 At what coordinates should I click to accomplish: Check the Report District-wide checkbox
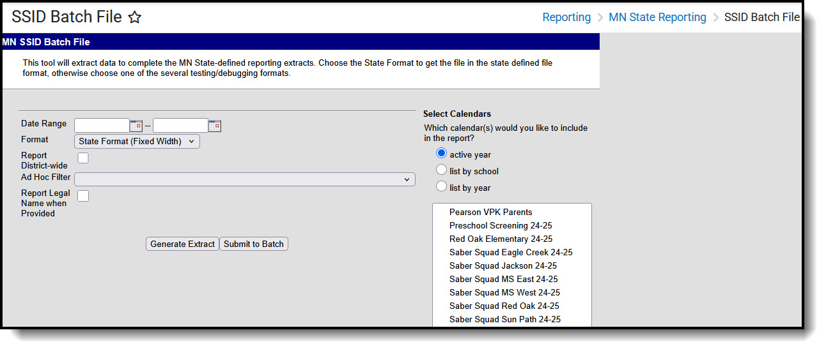(x=83, y=158)
